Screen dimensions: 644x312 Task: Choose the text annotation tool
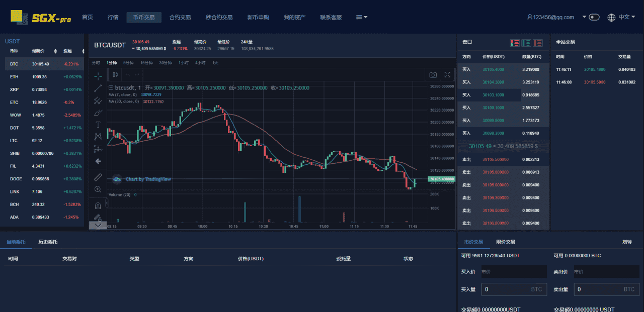[98, 125]
